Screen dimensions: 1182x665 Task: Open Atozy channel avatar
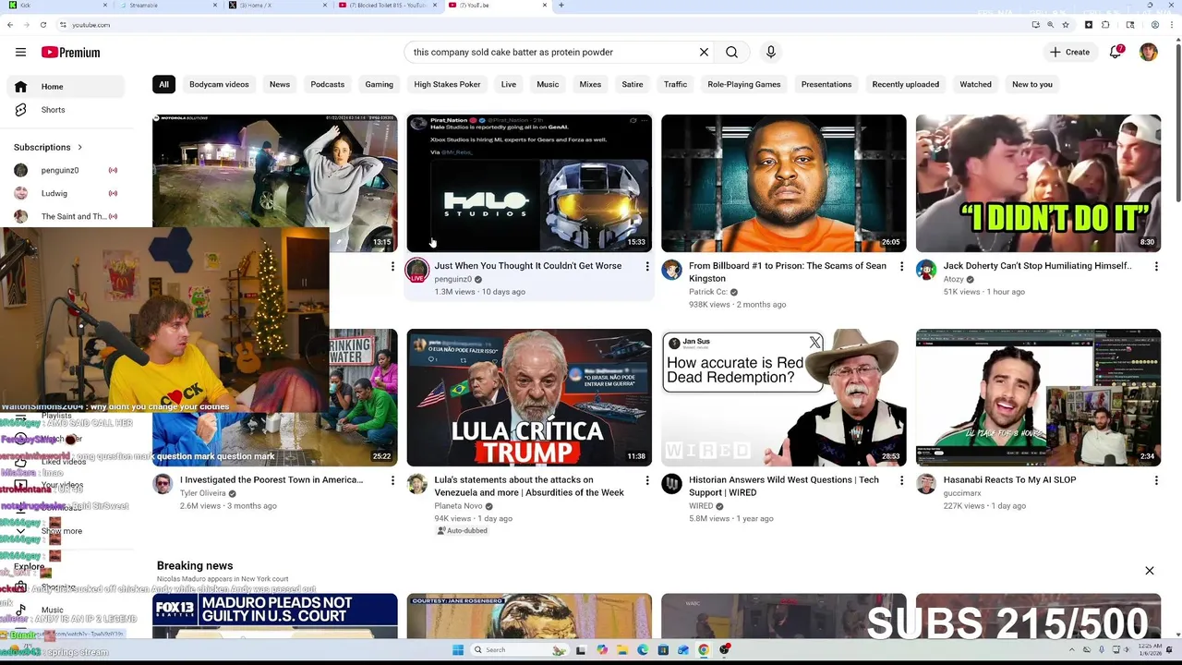926,270
